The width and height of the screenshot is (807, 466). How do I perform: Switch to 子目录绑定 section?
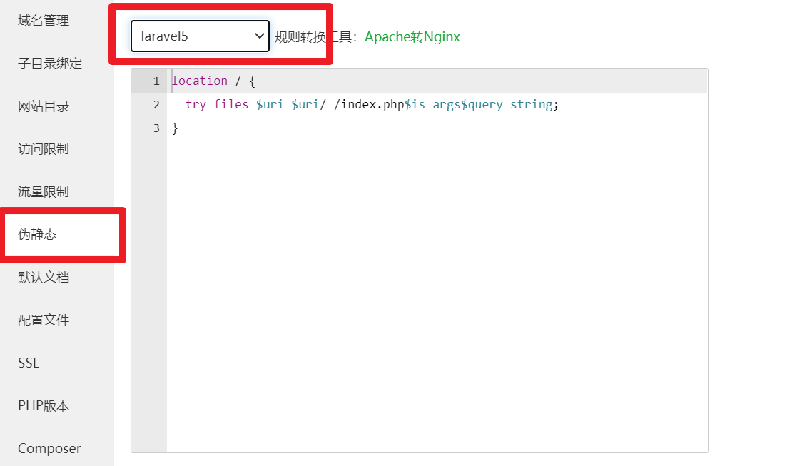click(50, 64)
